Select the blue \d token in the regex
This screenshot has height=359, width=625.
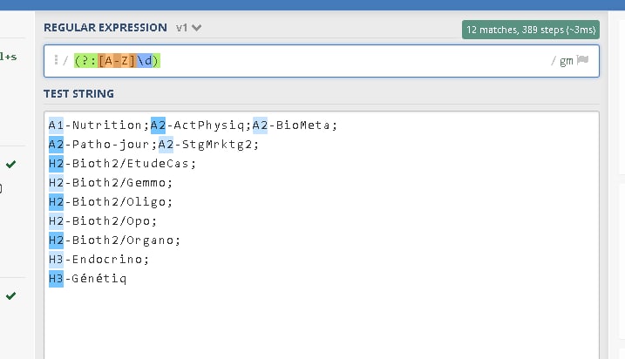click(x=145, y=61)
